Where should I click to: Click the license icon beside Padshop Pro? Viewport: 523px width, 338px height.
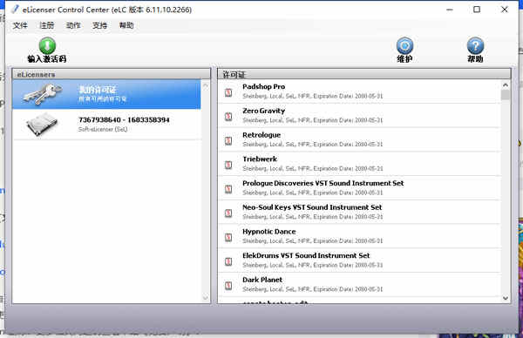click(228, 92)
